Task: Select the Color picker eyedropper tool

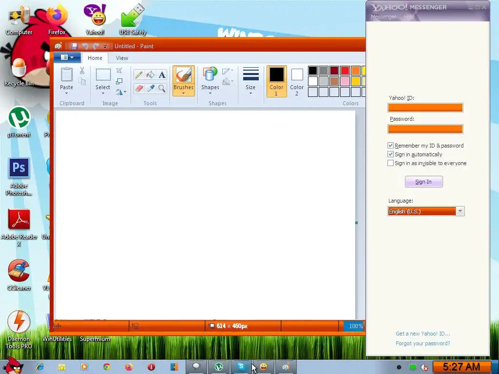Action: click(x=151, y=88)
